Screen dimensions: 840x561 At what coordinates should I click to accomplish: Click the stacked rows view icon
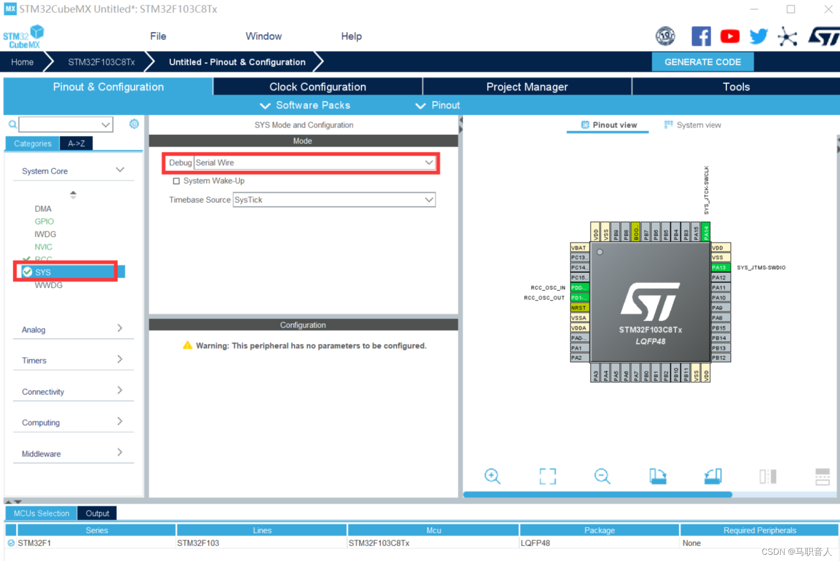click(822, 477)
